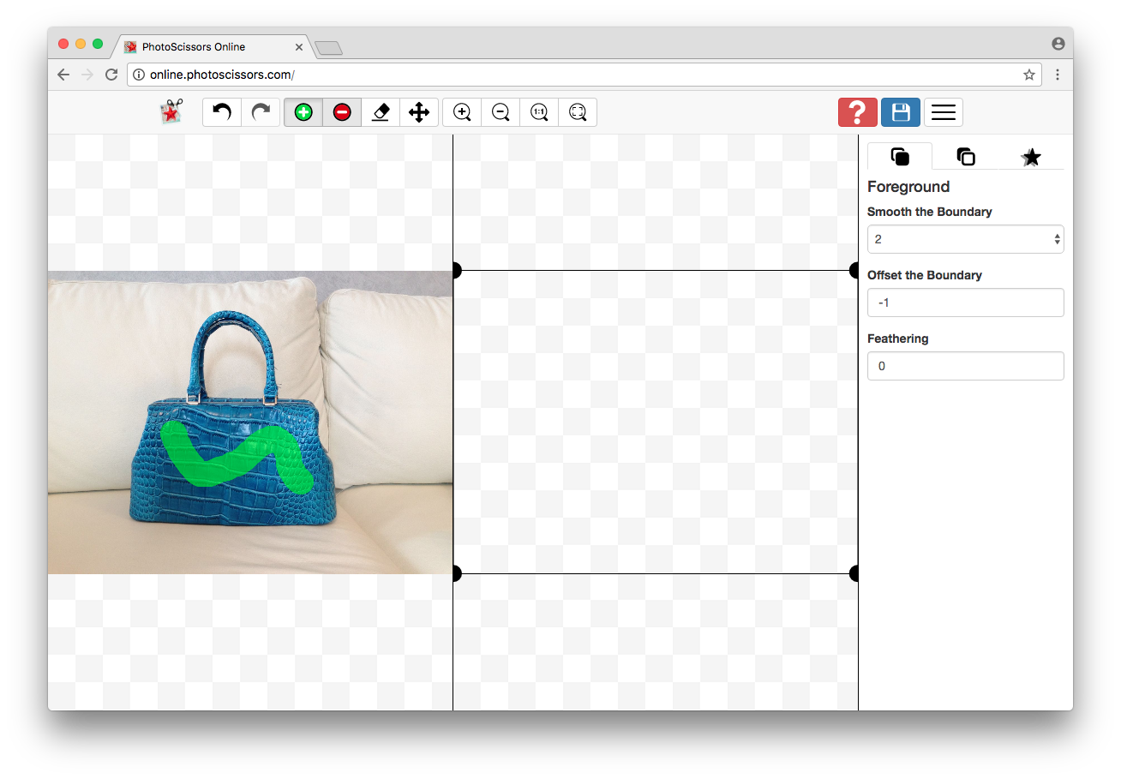Switch to the star effects tab
Viewport: 1121px width, 779px height.
click(x=1031, y=157)
